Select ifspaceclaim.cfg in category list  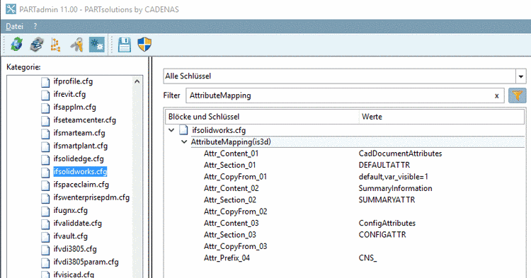(81, 185)
